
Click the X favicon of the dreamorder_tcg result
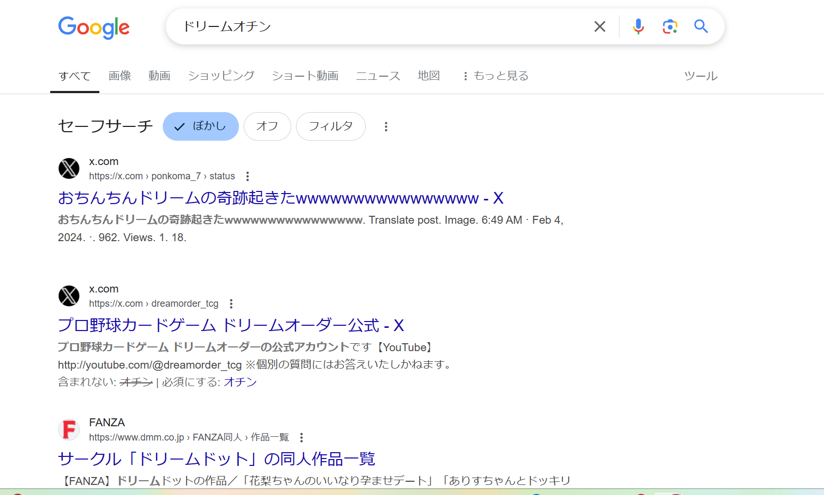(69, 296)
